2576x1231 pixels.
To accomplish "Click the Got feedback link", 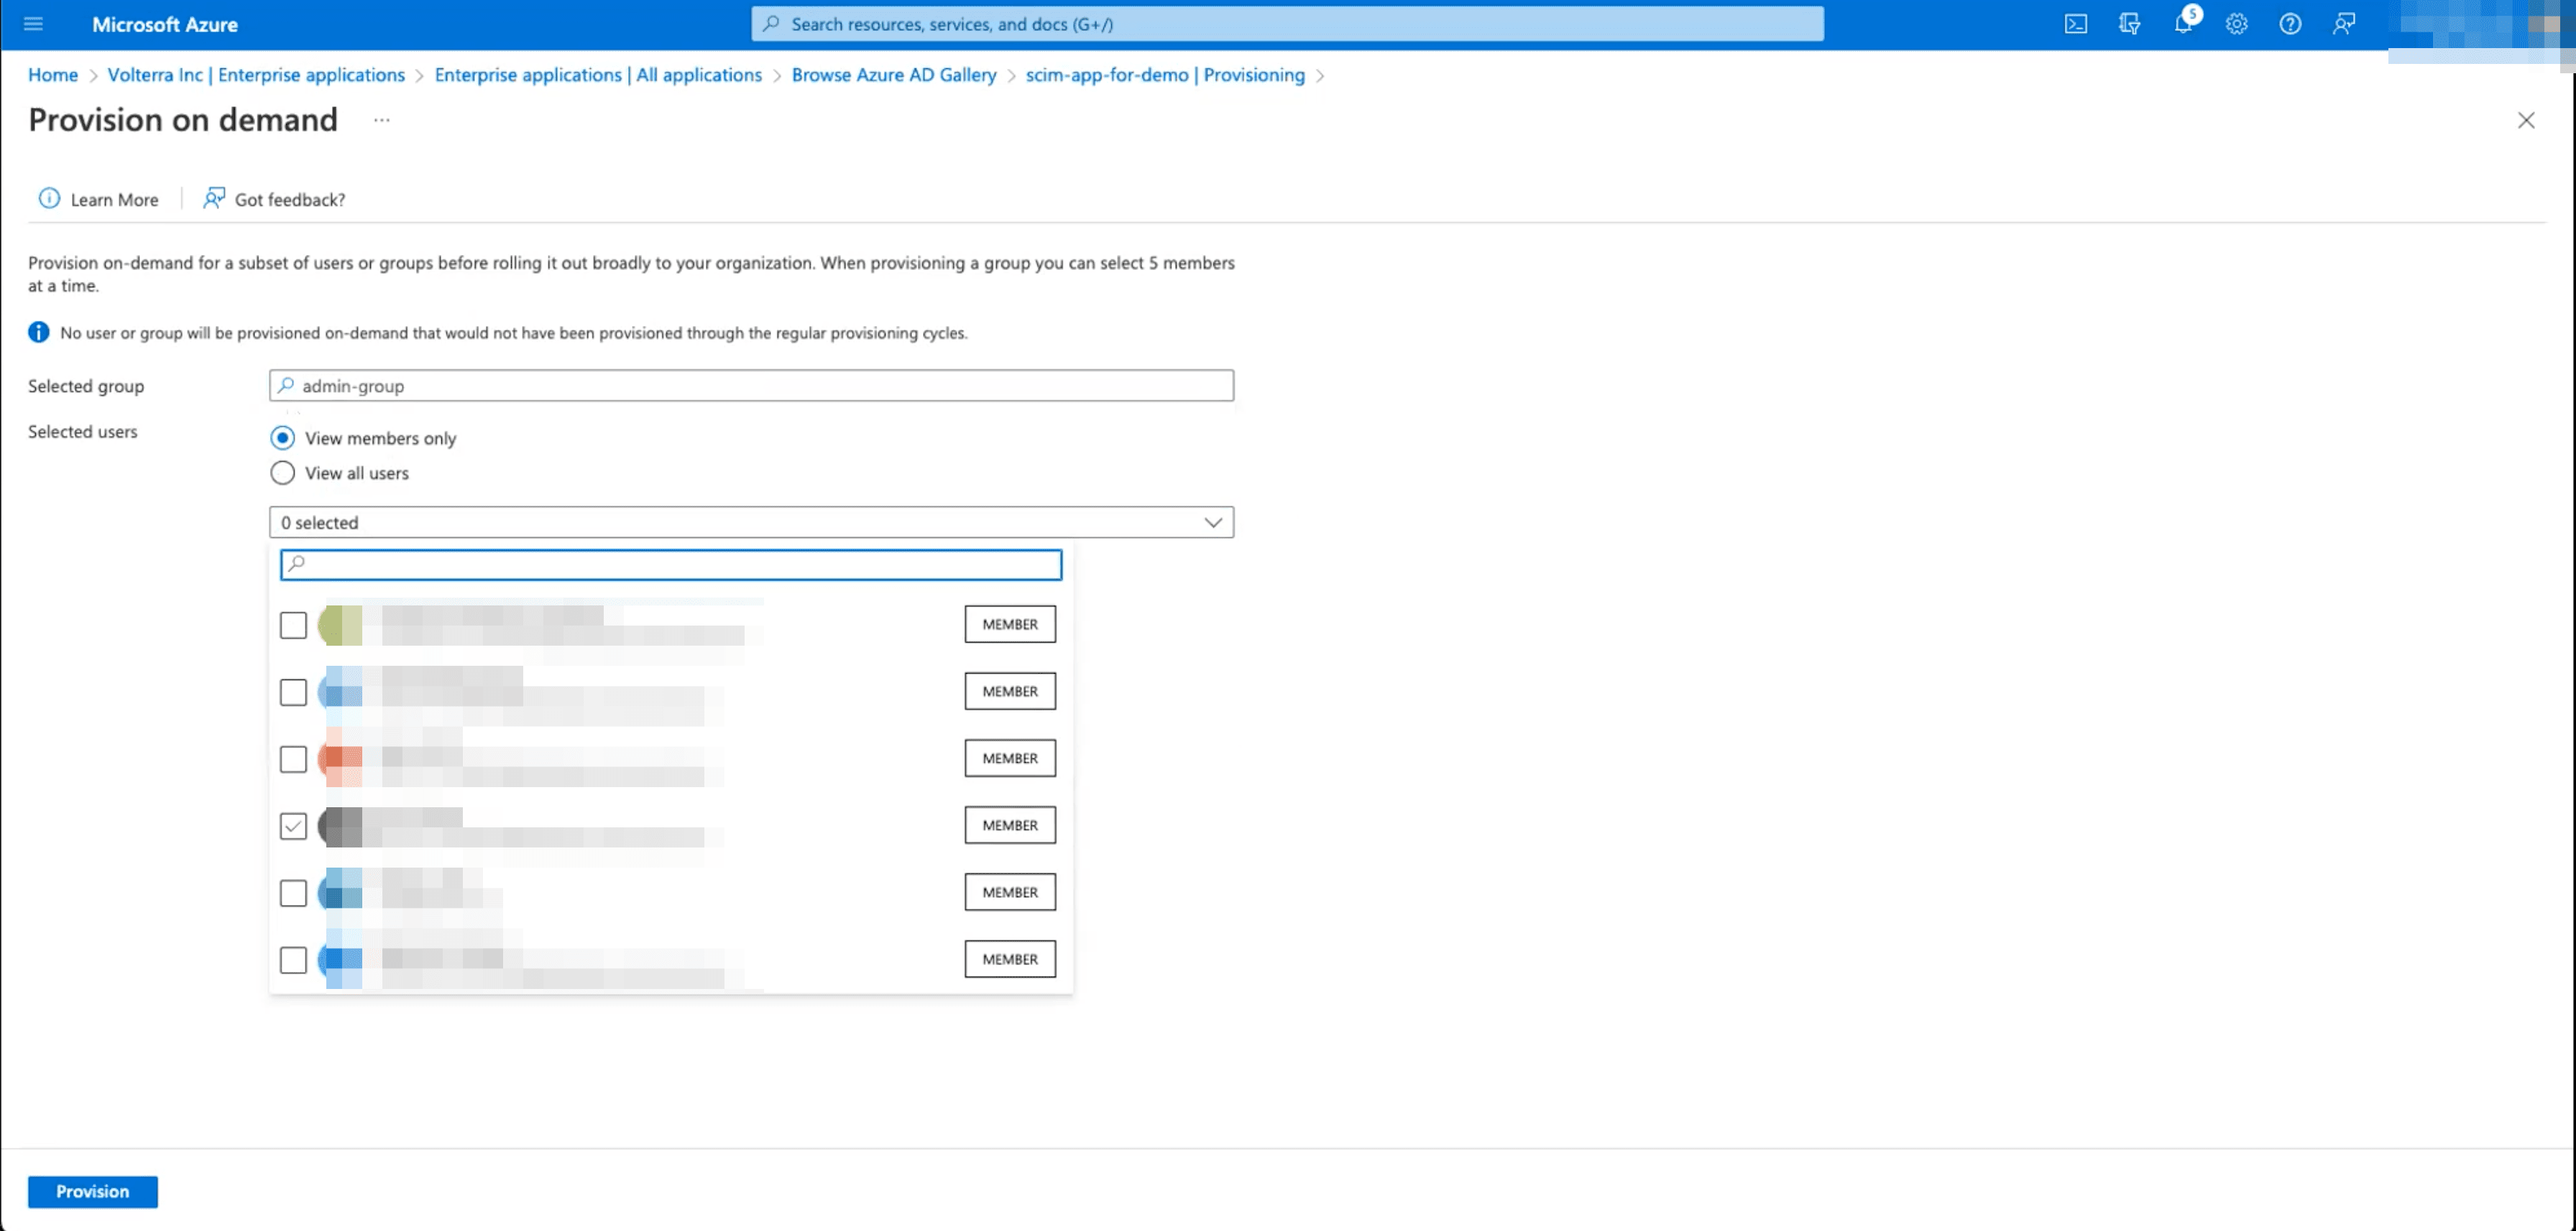I will point(289,199).
